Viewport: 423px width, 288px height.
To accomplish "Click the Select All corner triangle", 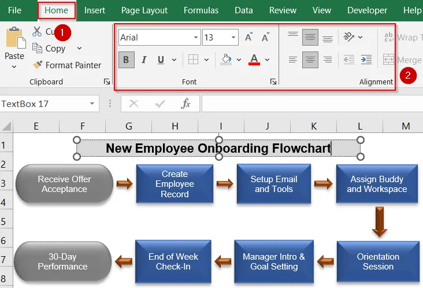I will (6, 126).
